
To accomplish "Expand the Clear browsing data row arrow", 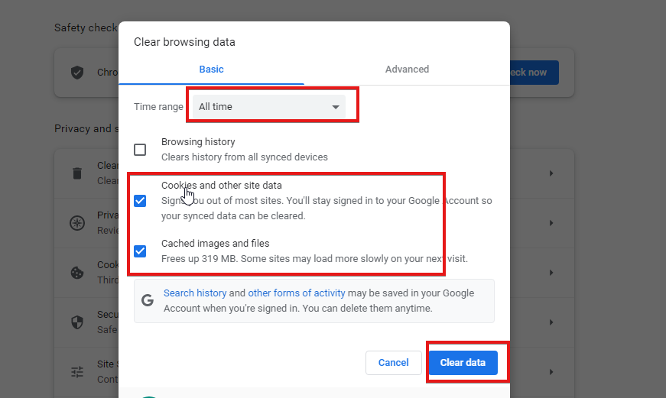I will click(x=551, y=173).
